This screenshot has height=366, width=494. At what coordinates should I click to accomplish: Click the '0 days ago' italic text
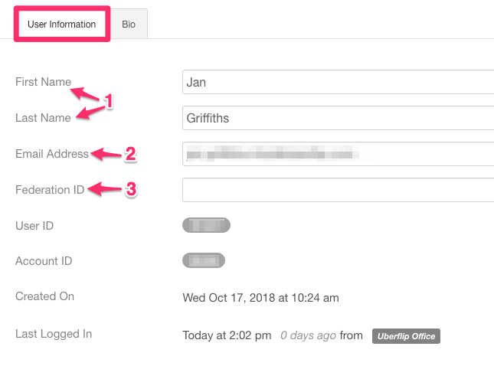point(308,335)
